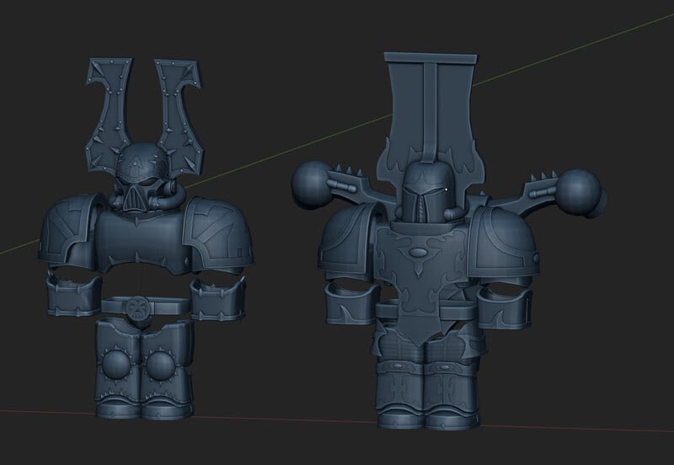674x465 pixels.
Task: Select the right horn-shaped rack on left model
Action: click(x=180, y=116)
